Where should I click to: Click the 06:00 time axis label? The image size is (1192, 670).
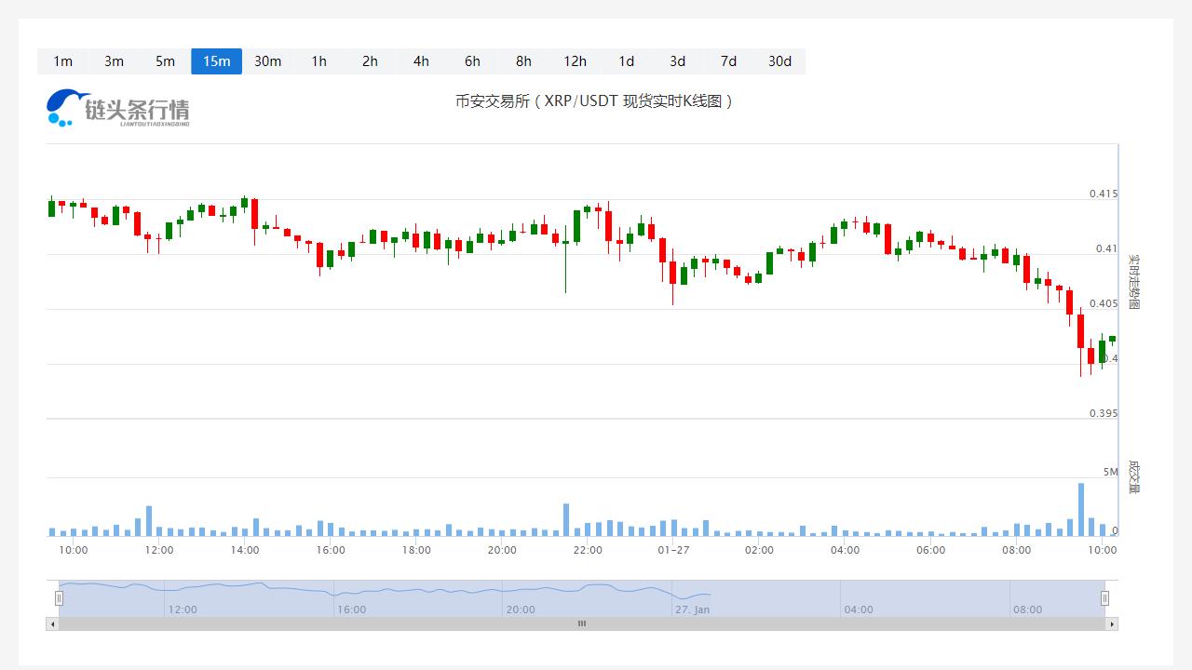[930, 550]
